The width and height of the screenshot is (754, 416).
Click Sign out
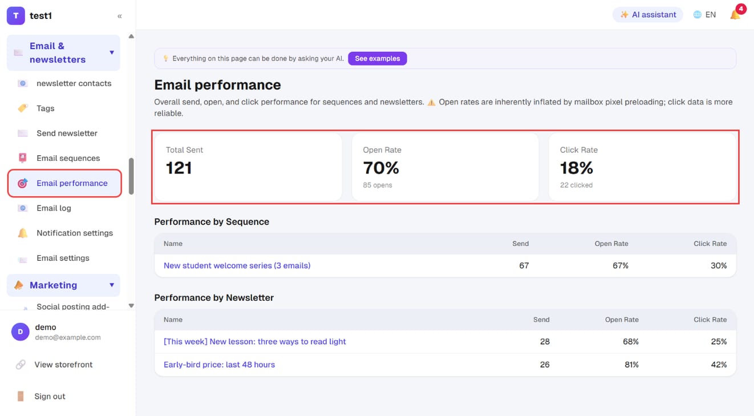[50, 396]
